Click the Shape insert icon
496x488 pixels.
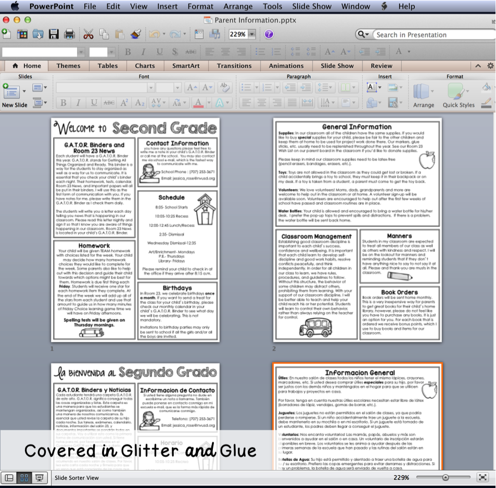click(372, 103)
